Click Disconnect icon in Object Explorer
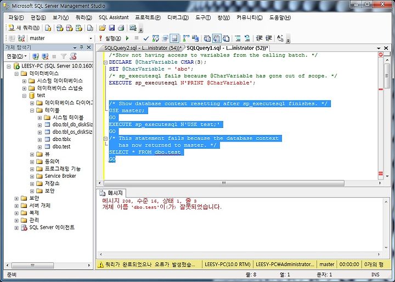The height and width of the screenshot is (282, 395). tap(45, 56)
